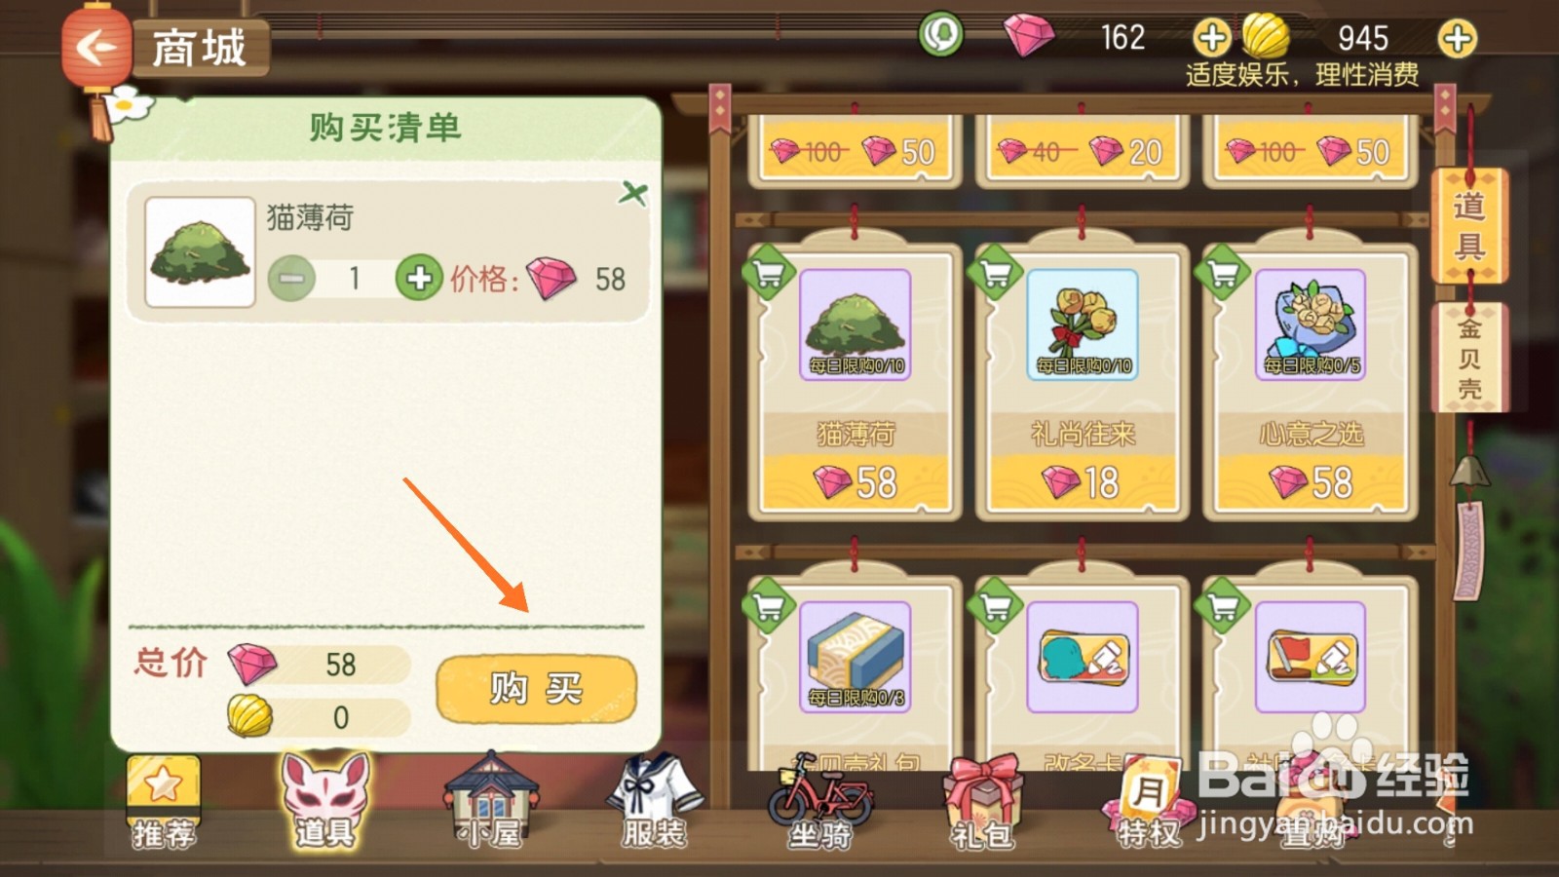Increase 猫薄荷 quantity with green plus
Image resolution: width=1559 pixels, height=877 pixels.
[x=419, y=279]
